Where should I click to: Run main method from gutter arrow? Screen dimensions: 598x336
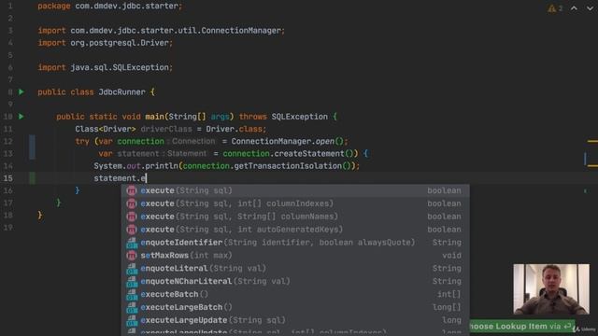(x=21, y=116)
